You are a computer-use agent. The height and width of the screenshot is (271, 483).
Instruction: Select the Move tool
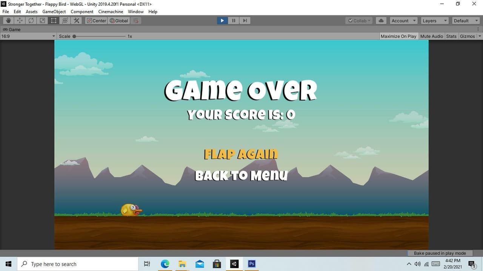(20, 21)
